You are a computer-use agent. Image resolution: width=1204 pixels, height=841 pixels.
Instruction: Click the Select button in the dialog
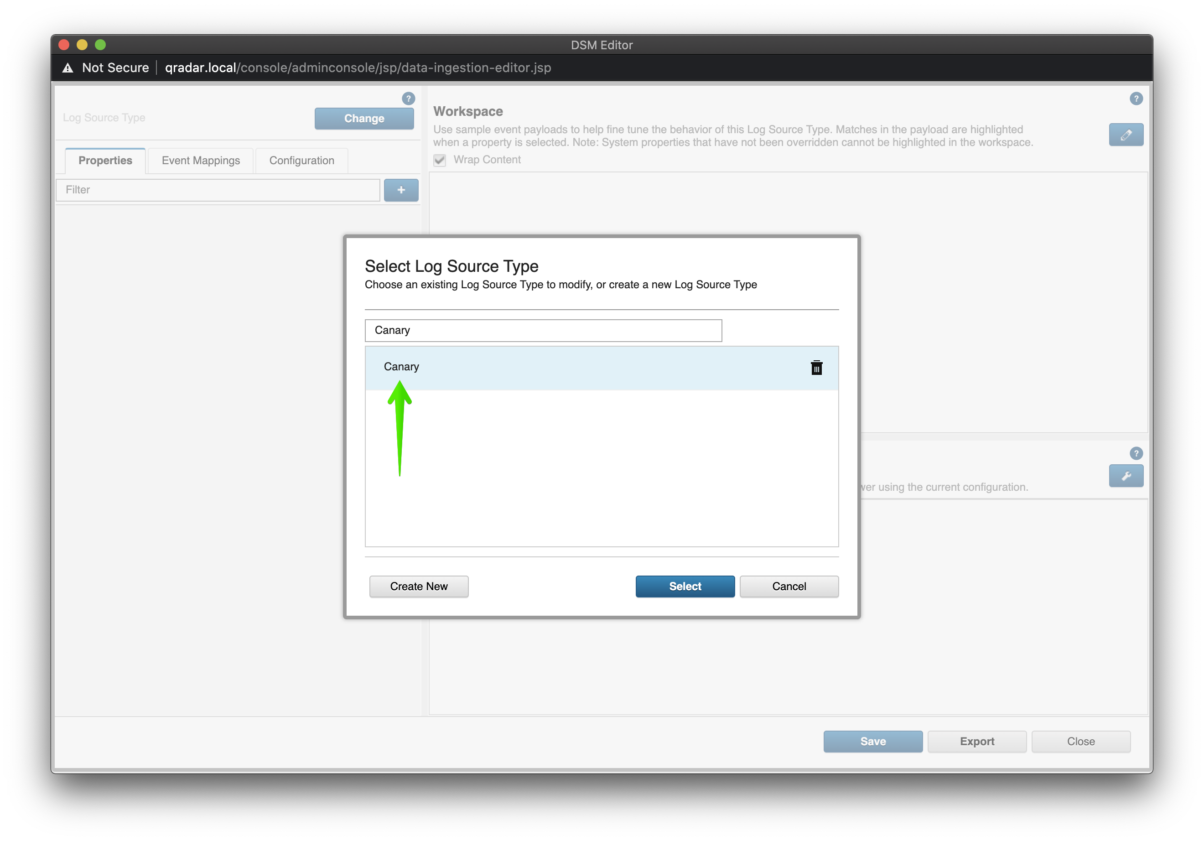(685, 586)
